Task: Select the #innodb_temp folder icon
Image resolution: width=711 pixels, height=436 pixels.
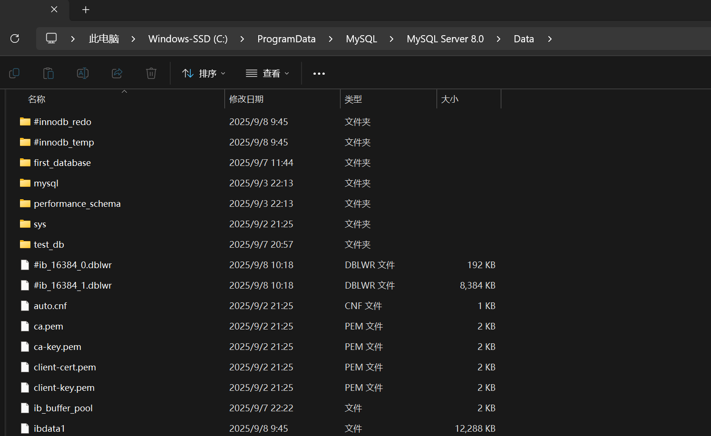Action: [25, 142]
